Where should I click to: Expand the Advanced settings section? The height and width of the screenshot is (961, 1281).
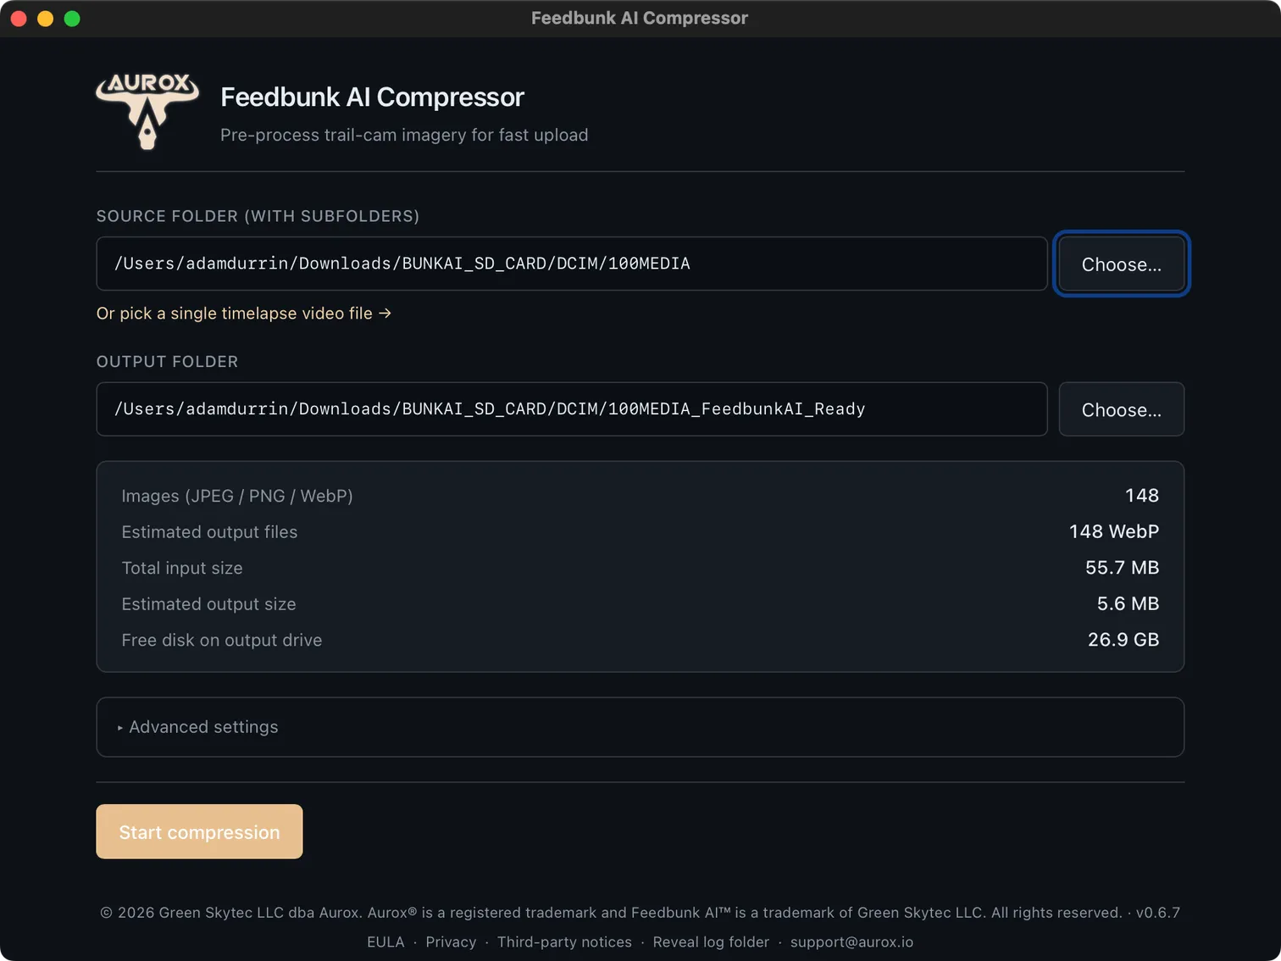640,727
